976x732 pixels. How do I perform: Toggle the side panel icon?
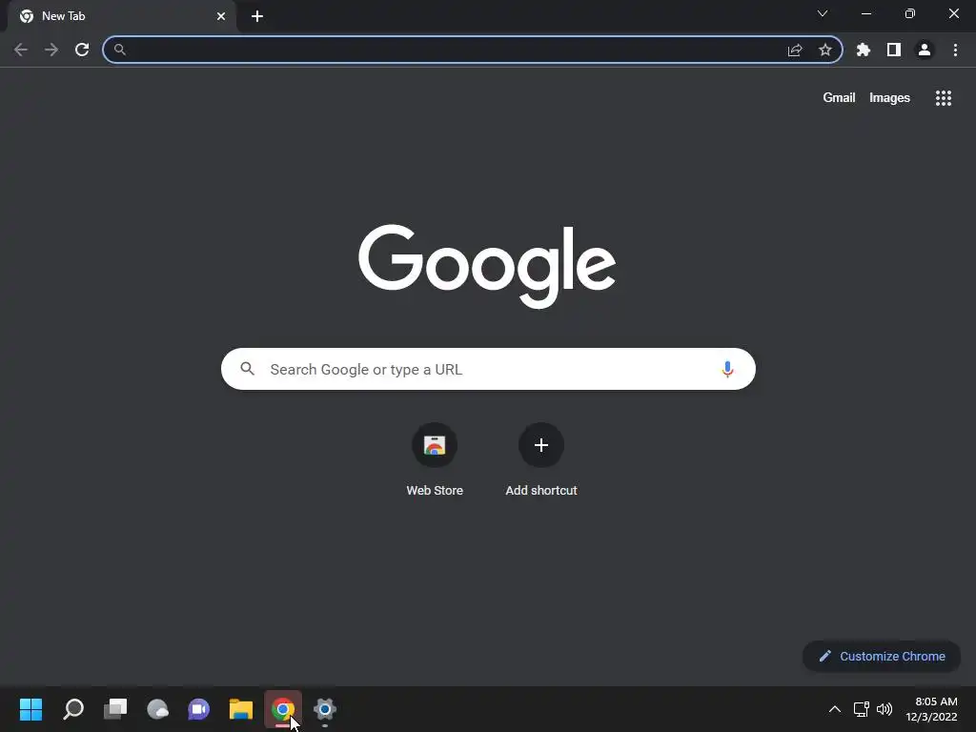(x=894, y=50)
